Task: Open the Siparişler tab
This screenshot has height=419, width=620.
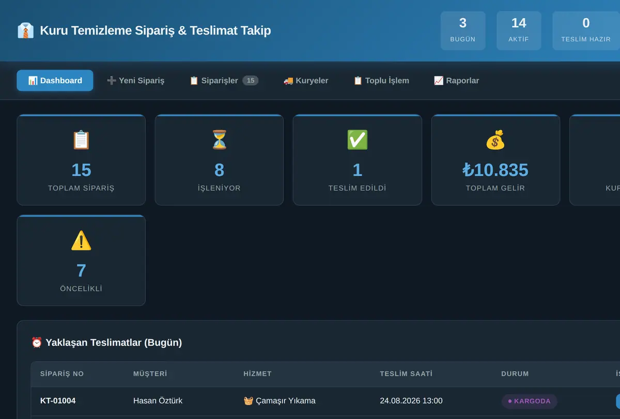Action: click(224, 81)
